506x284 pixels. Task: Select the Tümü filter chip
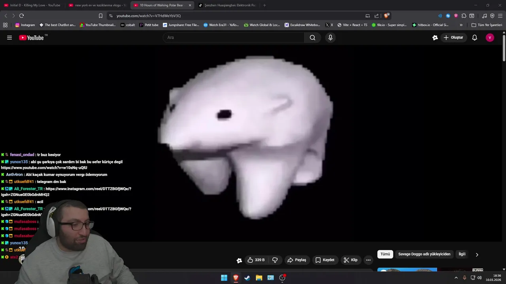(x=385, y=254)
